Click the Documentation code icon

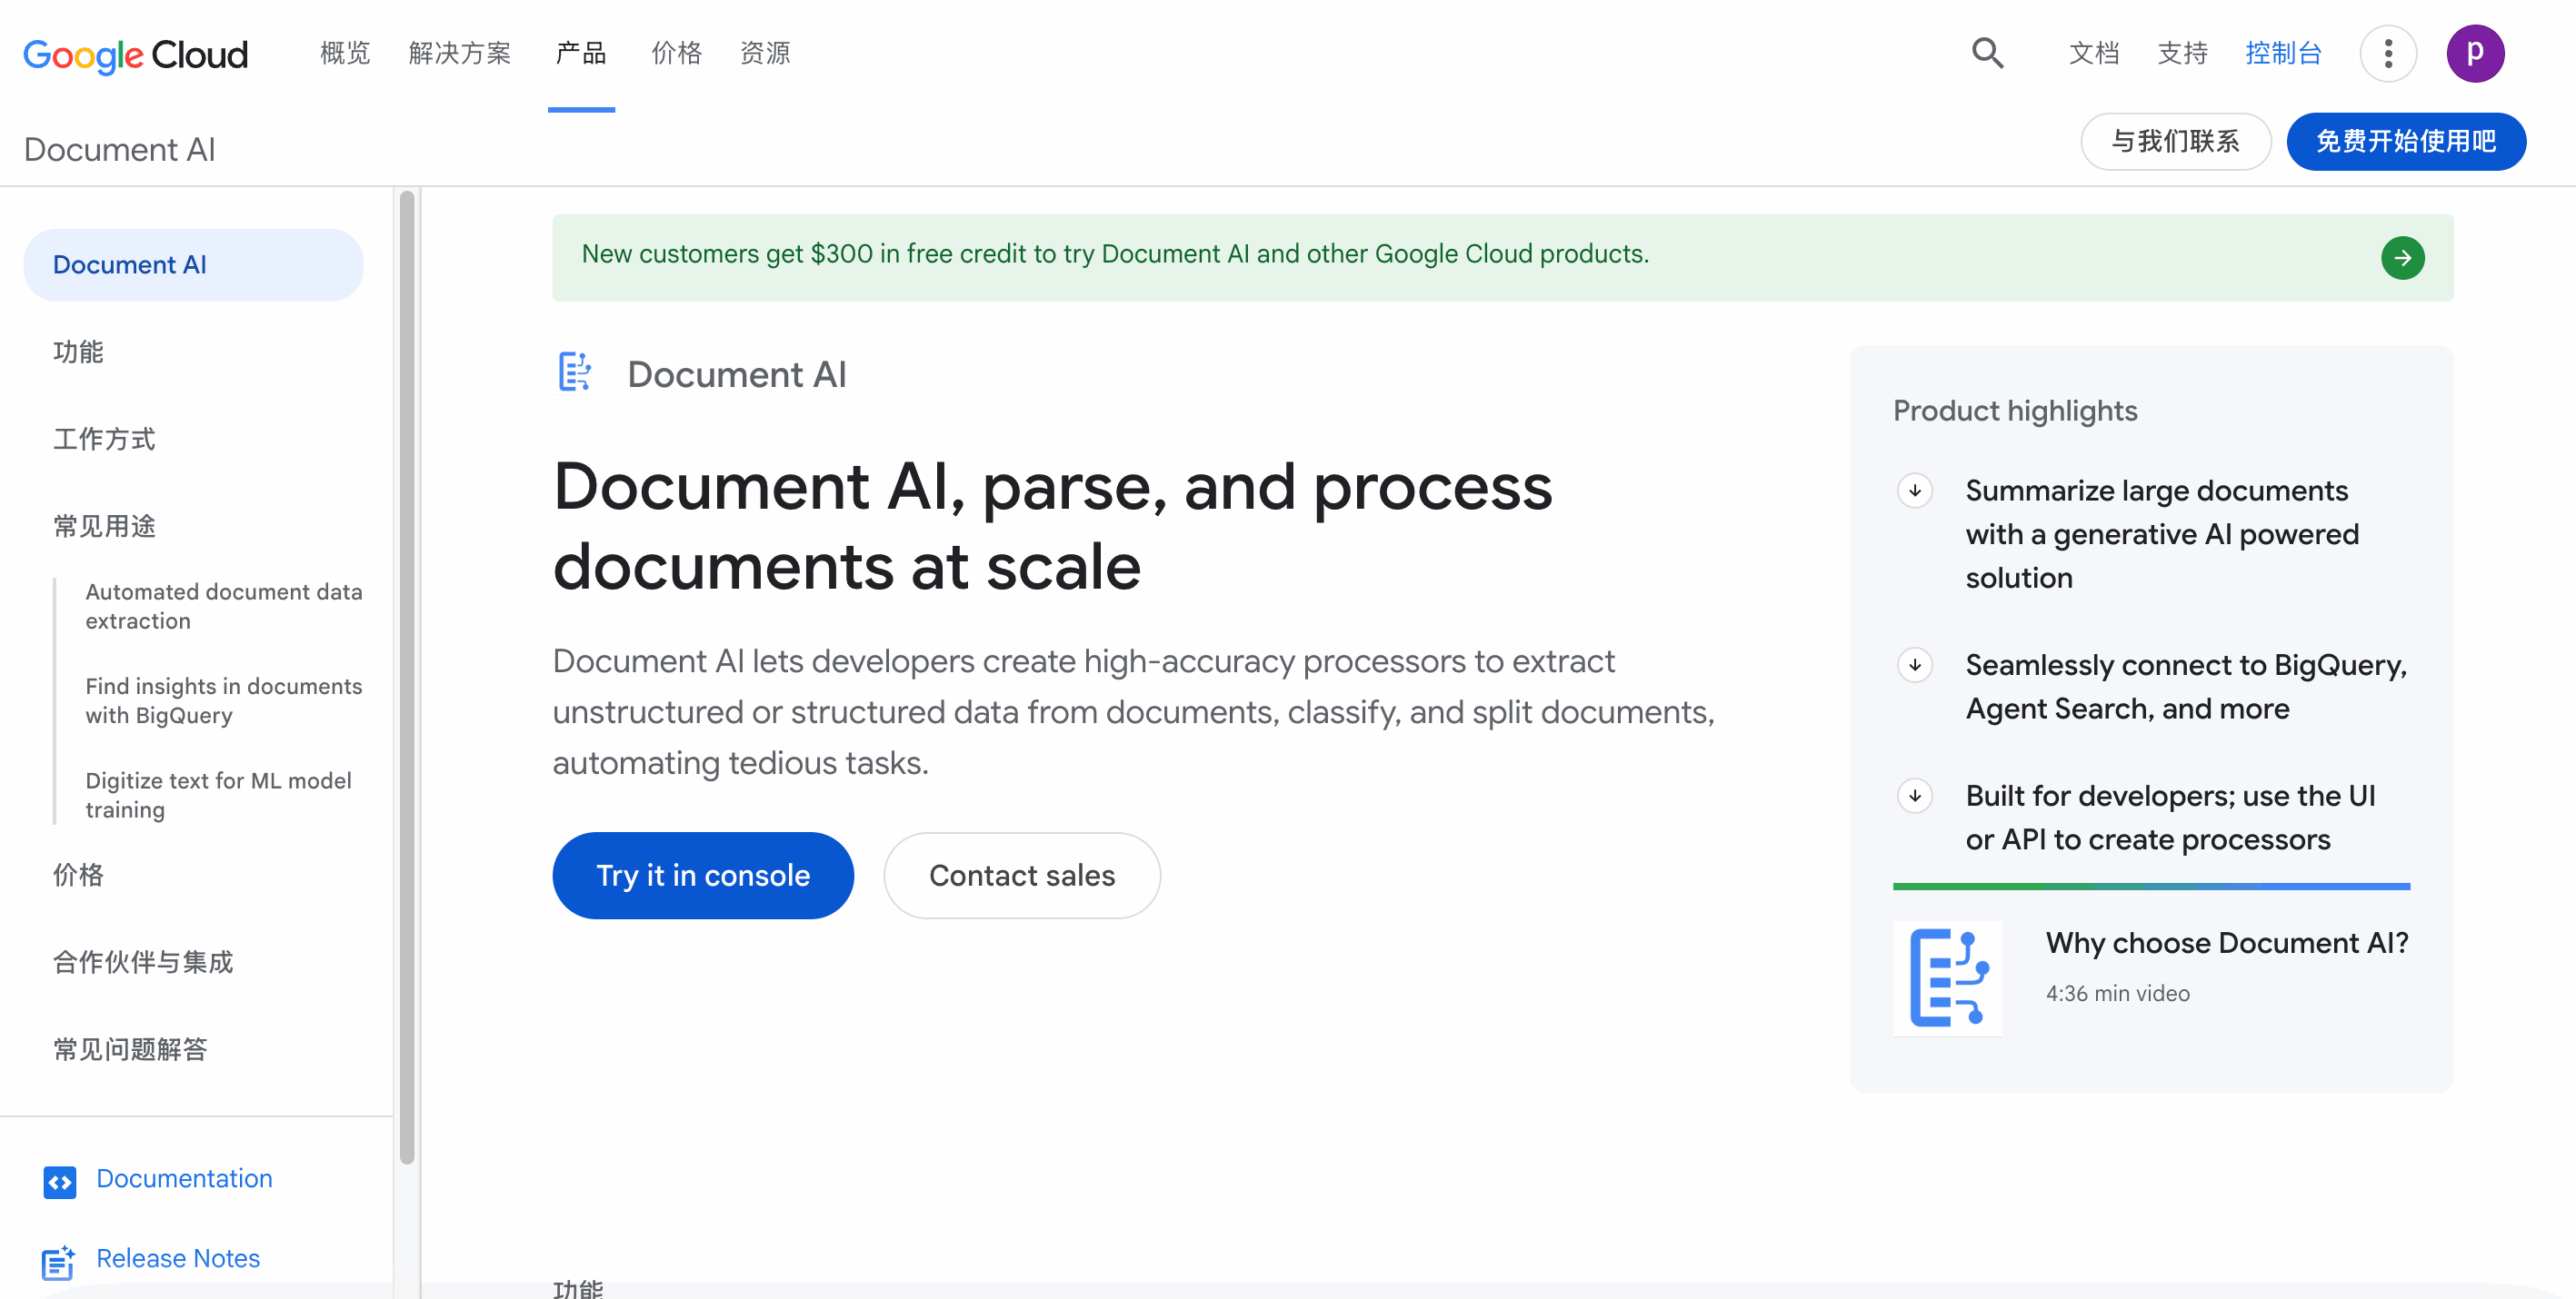[60, 1182]
